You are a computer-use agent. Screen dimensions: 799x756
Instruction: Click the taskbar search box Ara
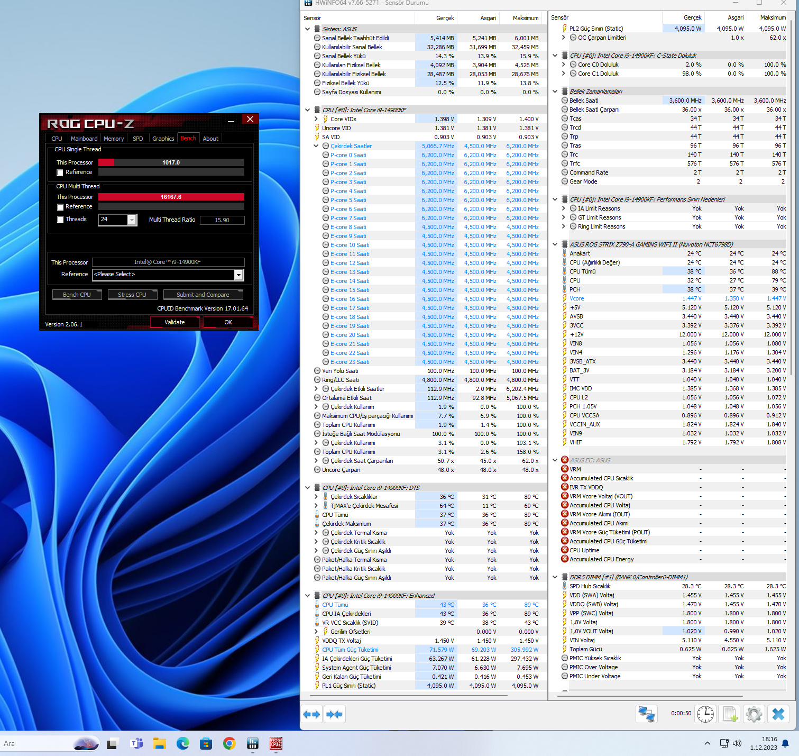[50, 743]
